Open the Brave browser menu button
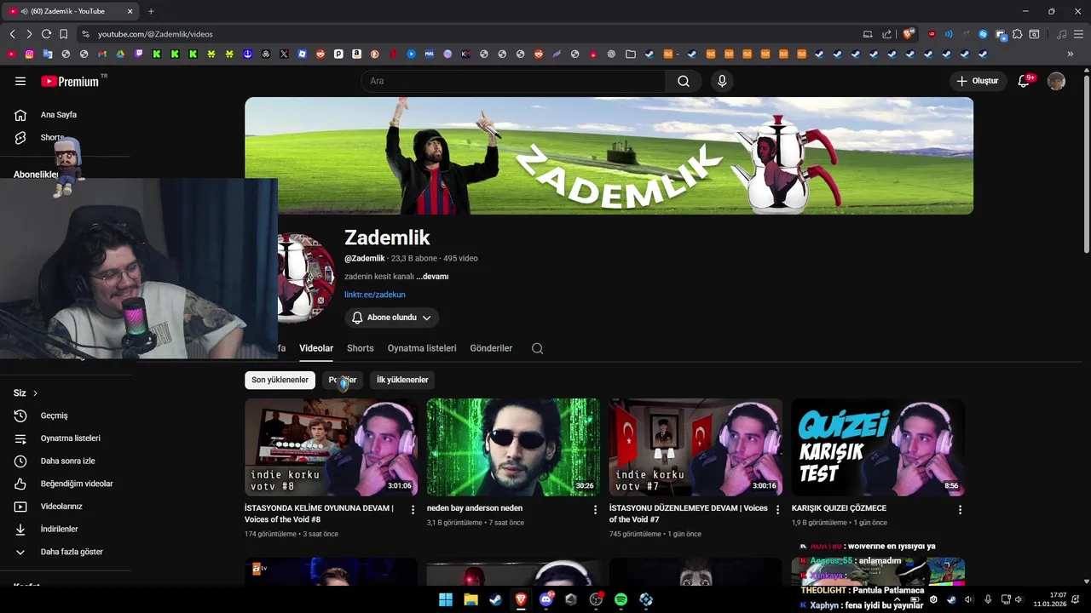Viewport: 1091px width, 613px height. (1079, 34)
